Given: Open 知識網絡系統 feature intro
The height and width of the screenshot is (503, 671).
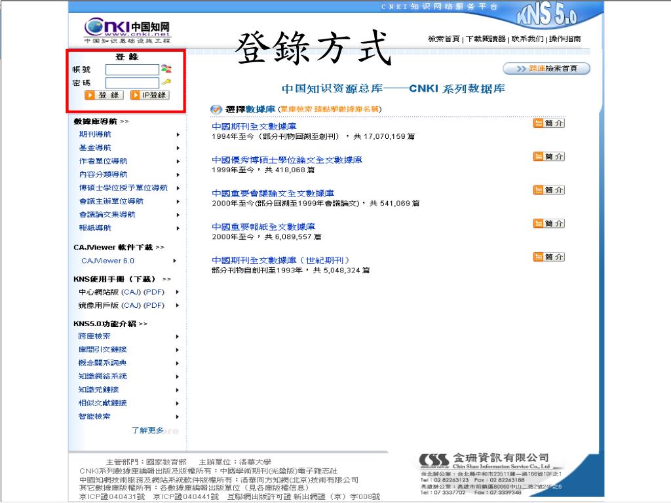Looking at the screenshot, I should [103, 377].
